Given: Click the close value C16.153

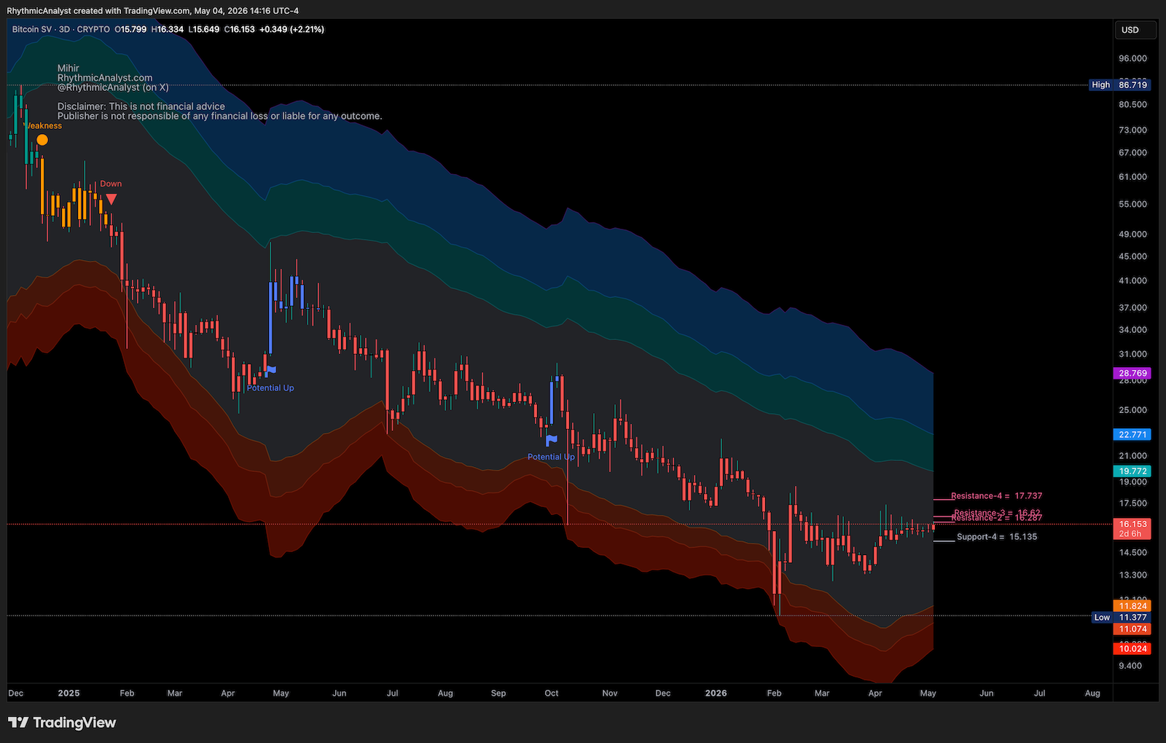Looking at the screenshot, I should (x=240, y=30).
